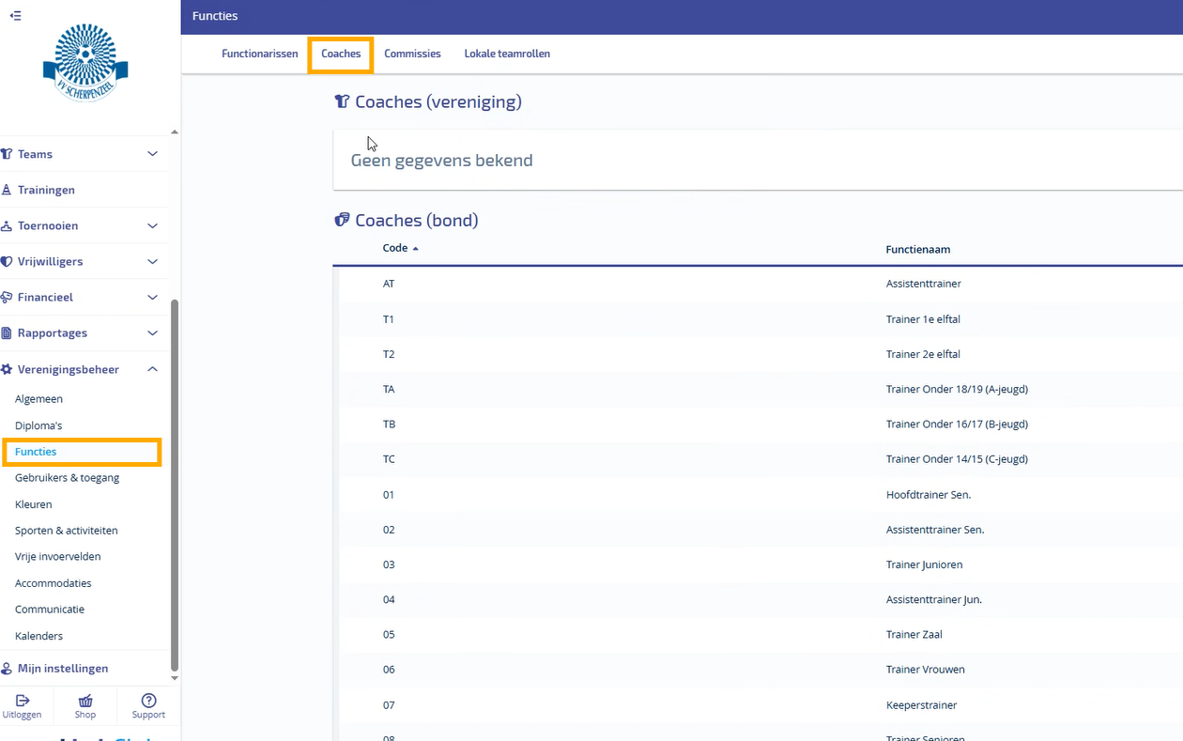Select the Trainer Vrouwen row
The width and height of the screenshot is (1183, 741).
pyautogui.click(x=758, y=670)
